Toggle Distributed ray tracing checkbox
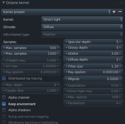The height and width of the screenshot is (124, 125). pyautogui.click(x=4, y=78)
